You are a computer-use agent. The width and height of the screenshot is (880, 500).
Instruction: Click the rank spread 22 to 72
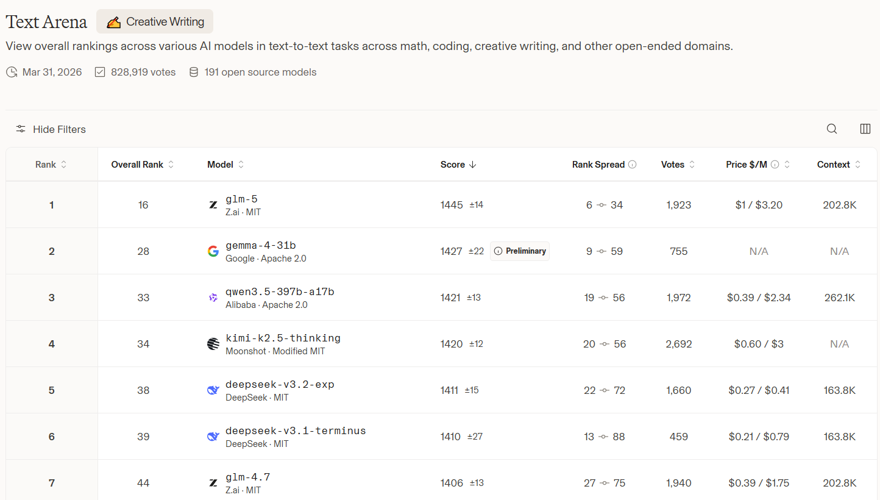[x=605, y=390]
